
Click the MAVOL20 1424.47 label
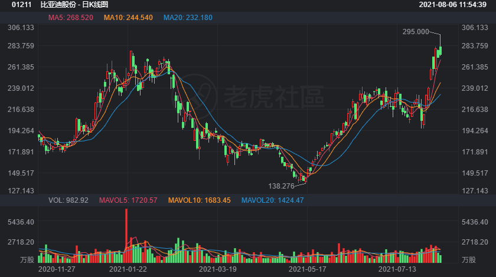pos(272,200)
